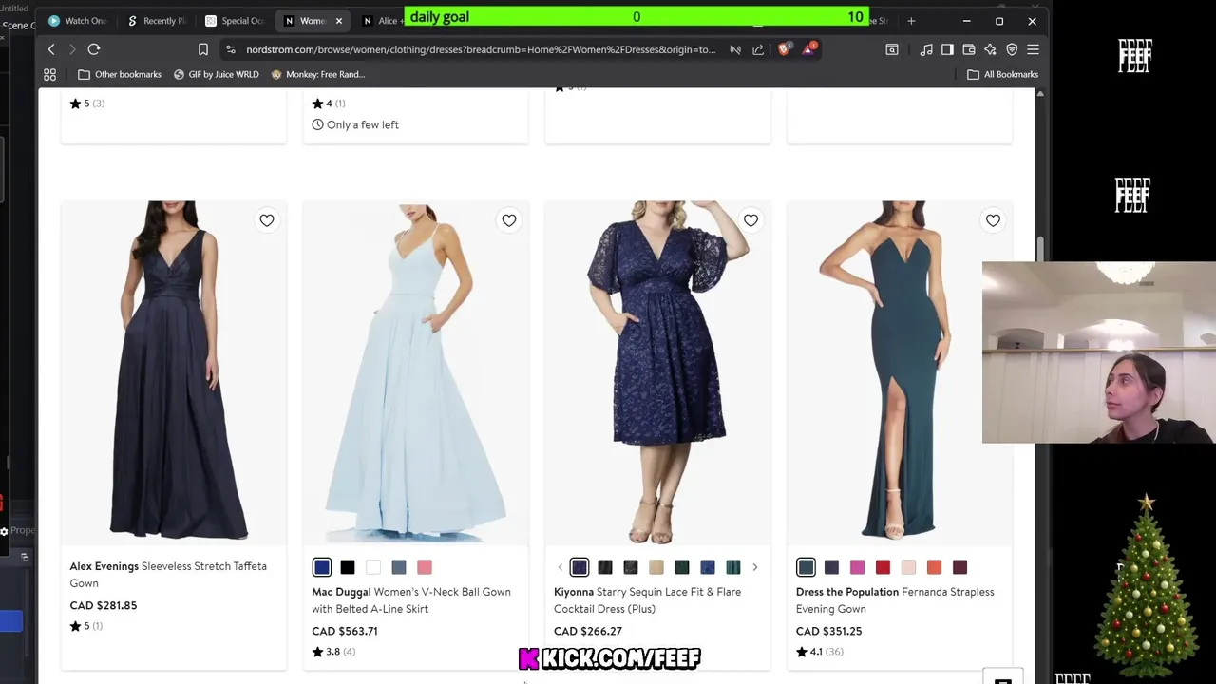Open Kiyonna Starry Sequin Lace dress link
Viewport: 1216px width, 684px height.
tap(647, 600)
